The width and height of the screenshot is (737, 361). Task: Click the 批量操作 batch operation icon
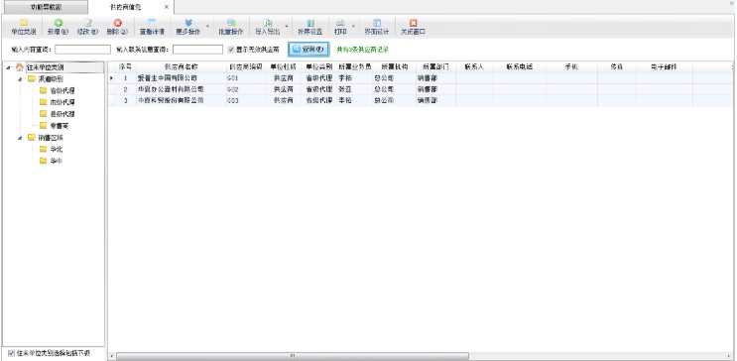[231, 23]
